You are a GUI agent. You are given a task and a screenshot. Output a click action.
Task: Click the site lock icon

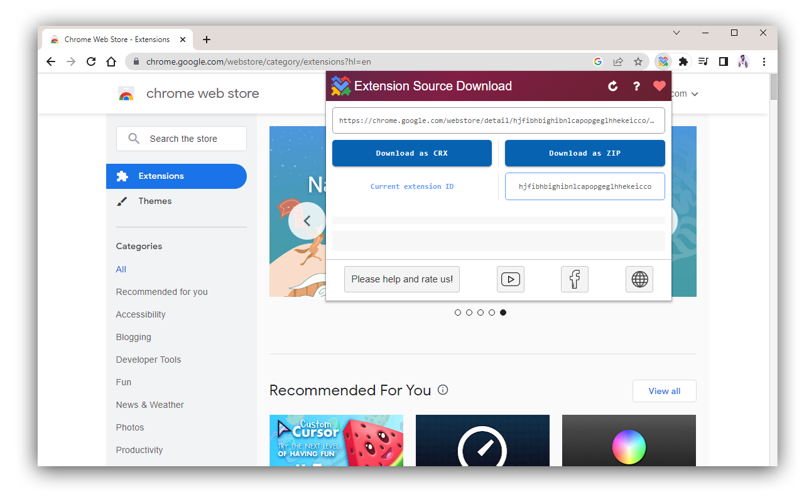[x=136, y=61]
